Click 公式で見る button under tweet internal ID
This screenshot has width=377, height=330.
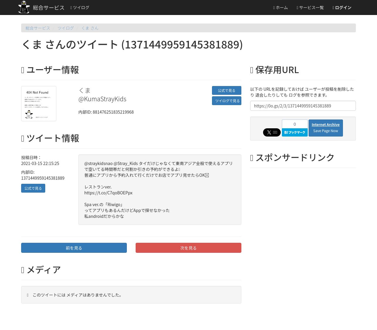click(33, 188)
